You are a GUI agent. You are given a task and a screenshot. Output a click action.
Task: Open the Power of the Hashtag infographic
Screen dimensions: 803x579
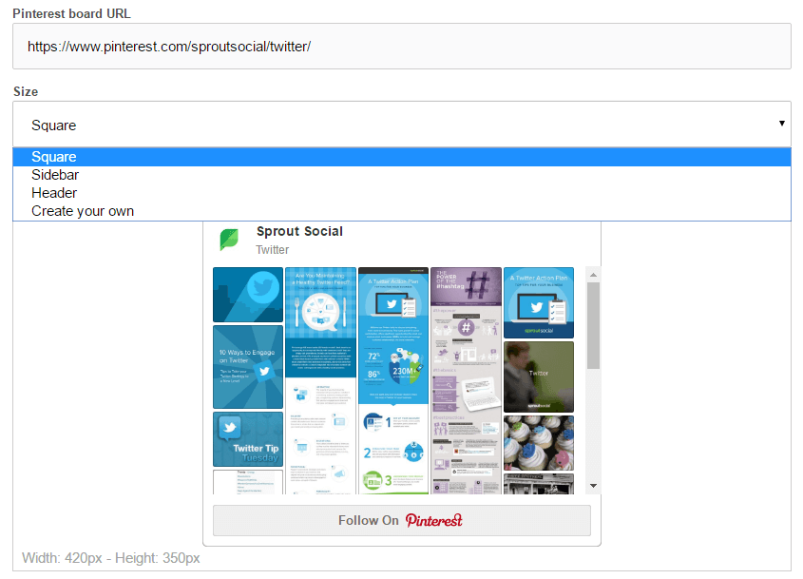click(x=466, y=380)
